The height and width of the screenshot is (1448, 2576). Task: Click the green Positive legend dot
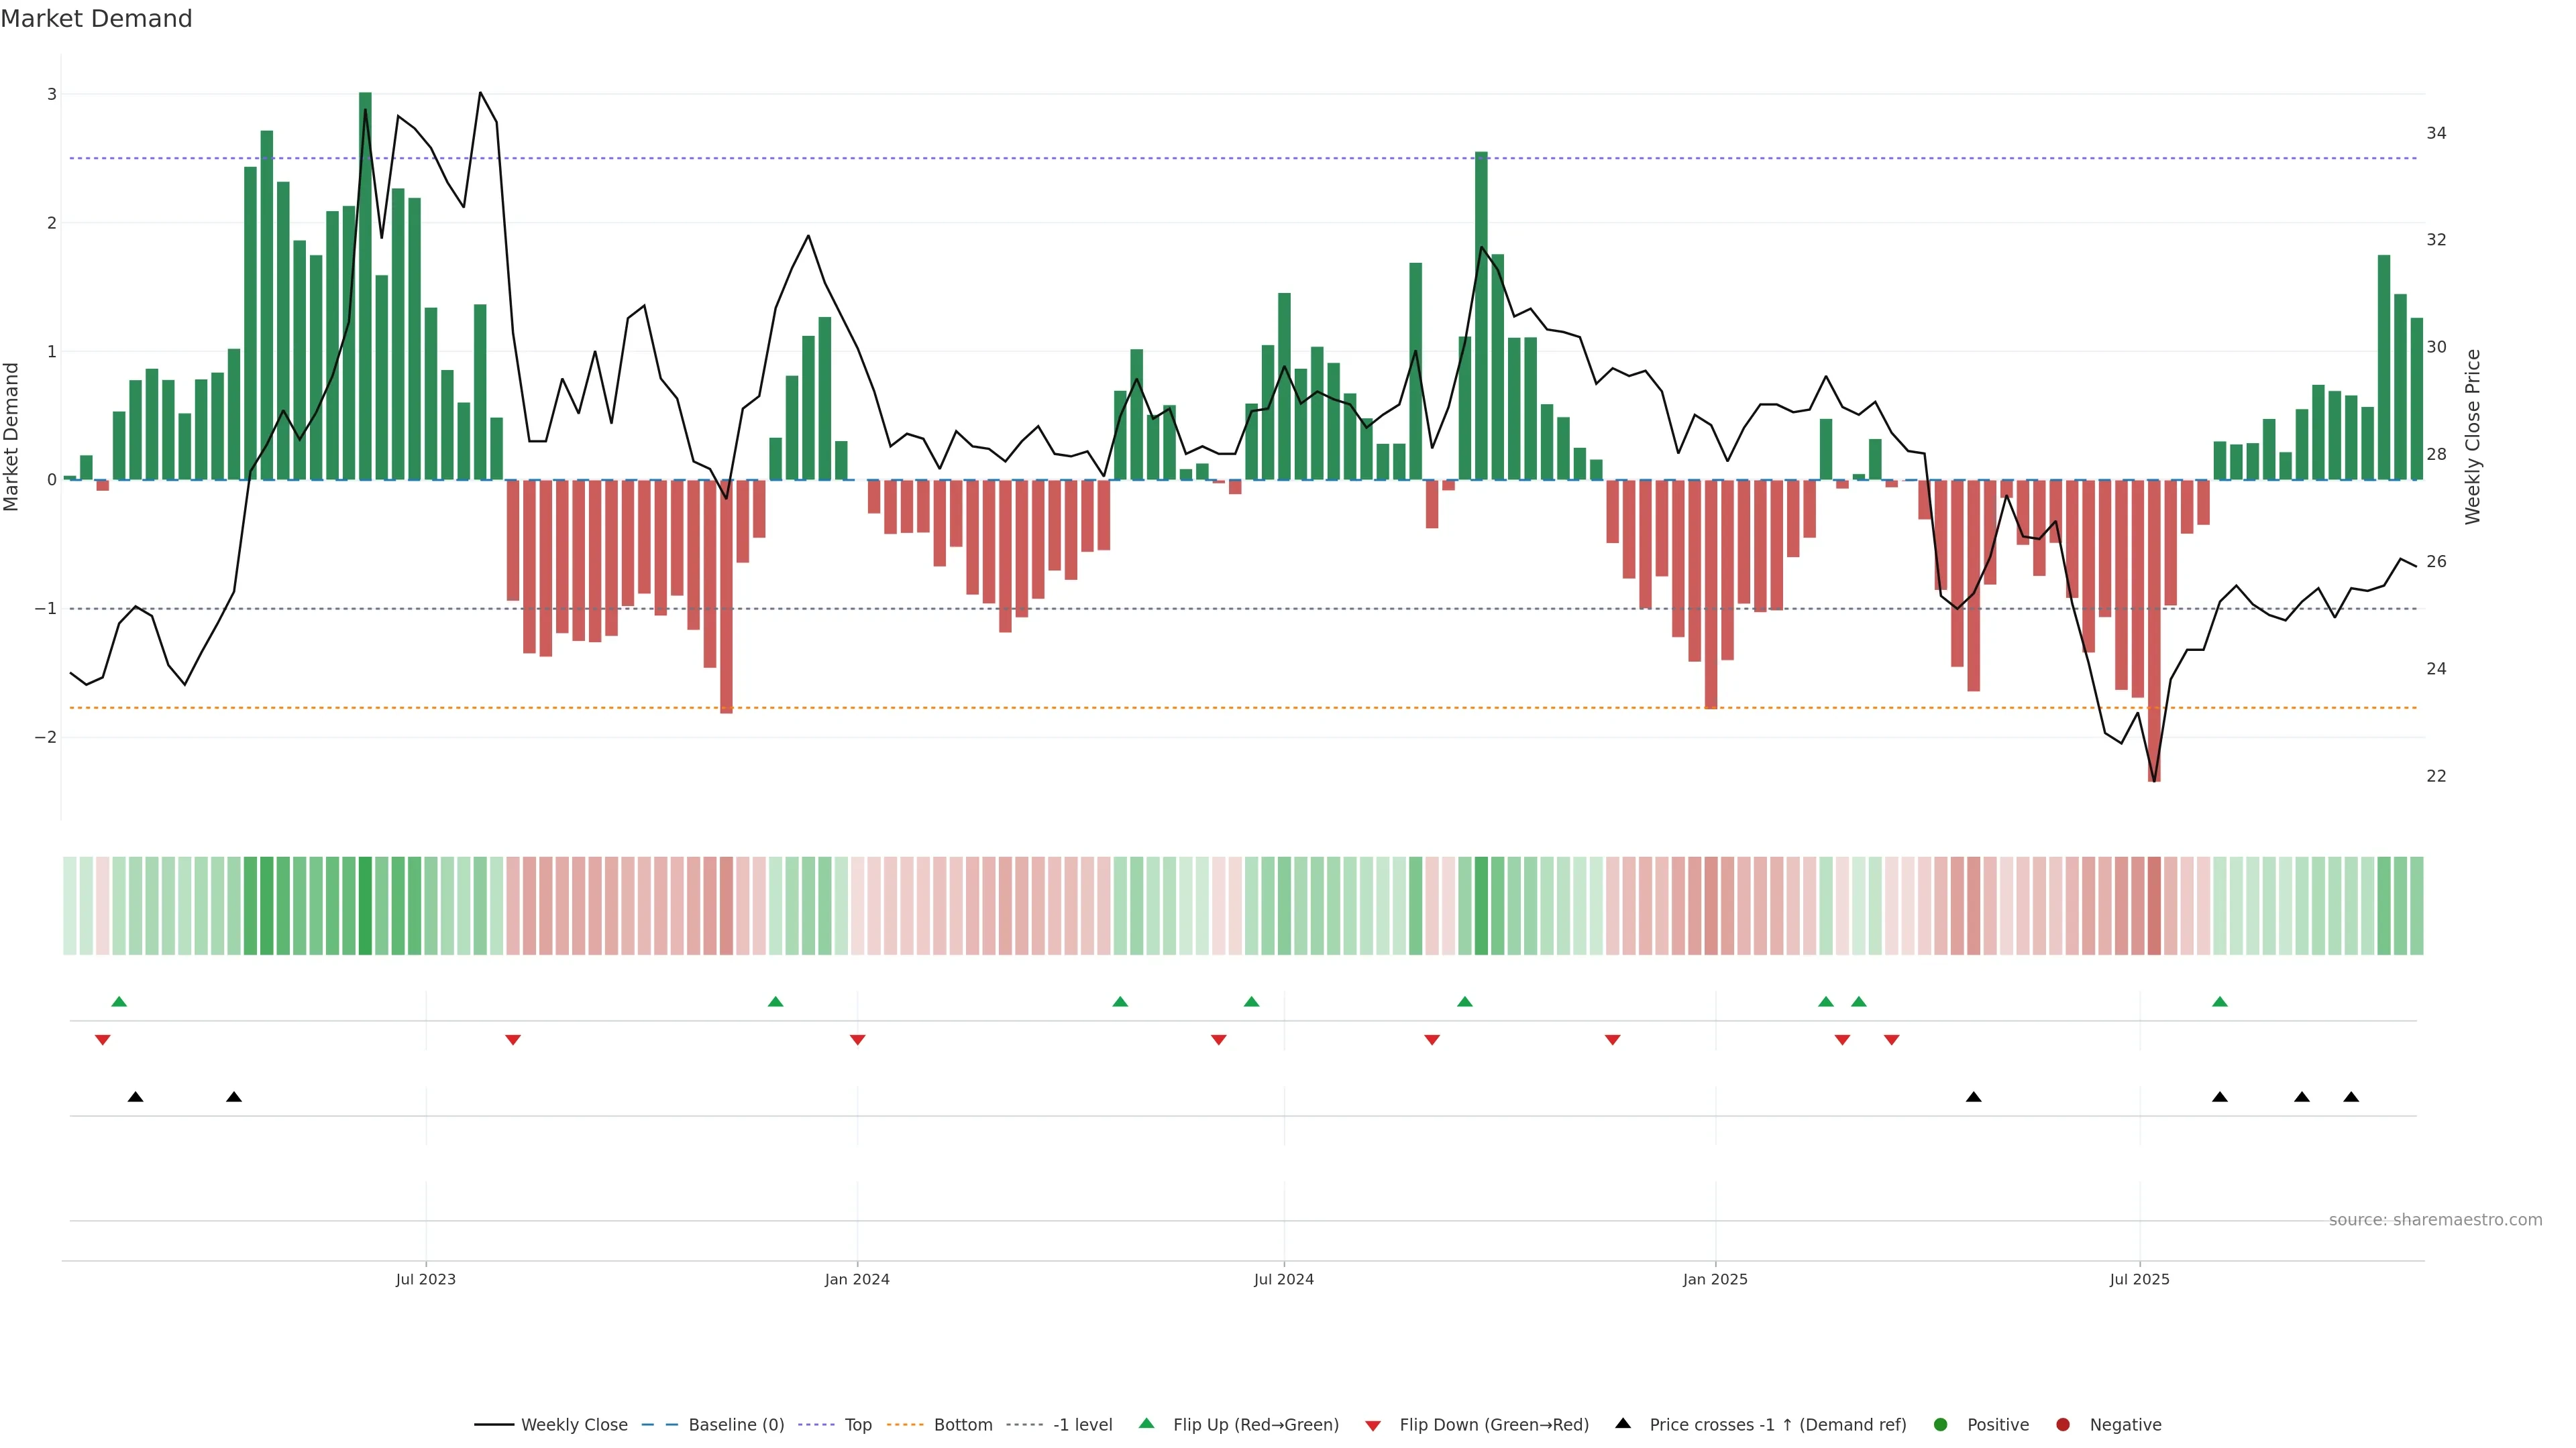pyautogui.click(x=1941, y=1425)
